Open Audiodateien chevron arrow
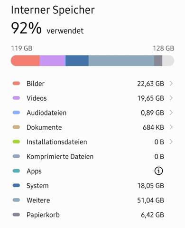 pyautogui.click(x=171, y=113)
